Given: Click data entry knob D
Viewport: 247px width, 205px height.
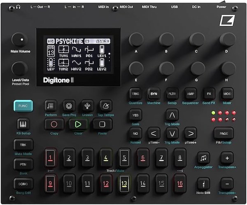Looking at the screenshot, I should pos(228,40).
